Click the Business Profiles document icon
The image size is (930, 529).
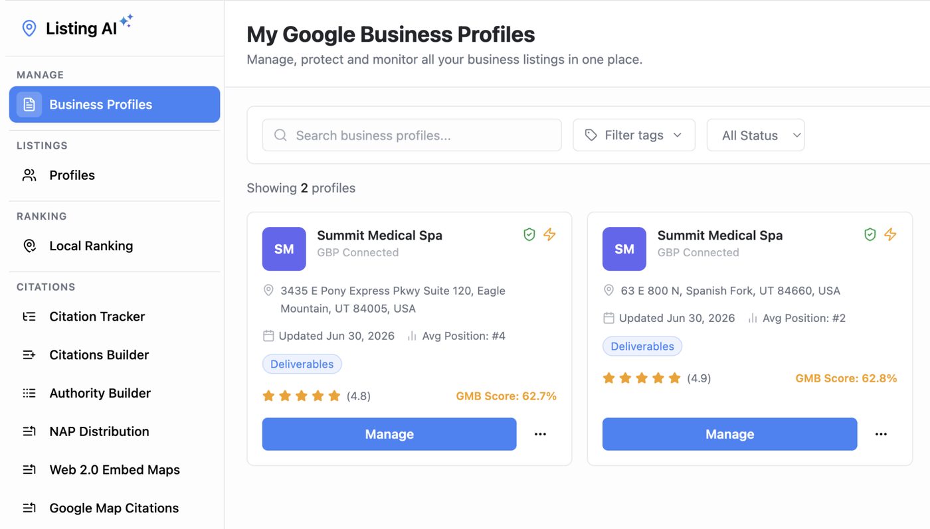pyautogui.click(x=29, y=104)
